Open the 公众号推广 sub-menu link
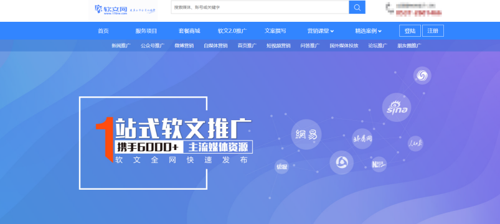This screenshot has height=224, width=500. point(153,45)
